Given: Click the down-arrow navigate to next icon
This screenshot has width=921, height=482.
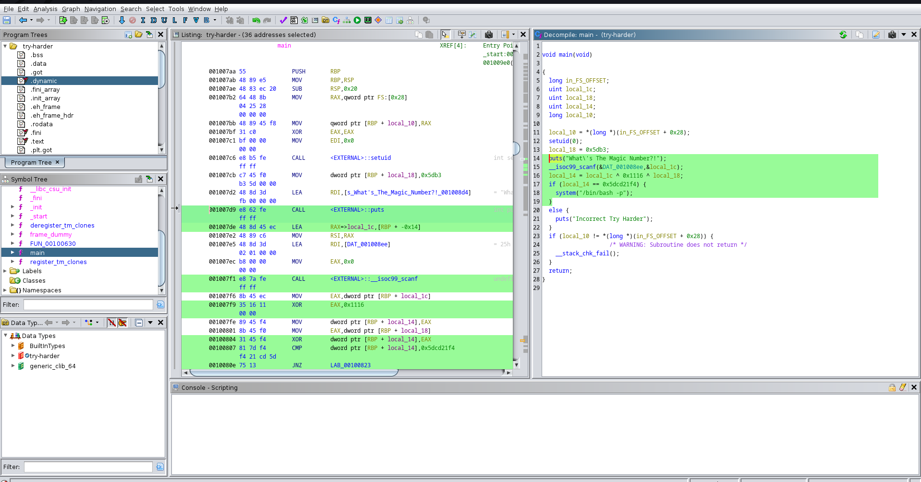Looking at the screenshot, I should point(121,20).
